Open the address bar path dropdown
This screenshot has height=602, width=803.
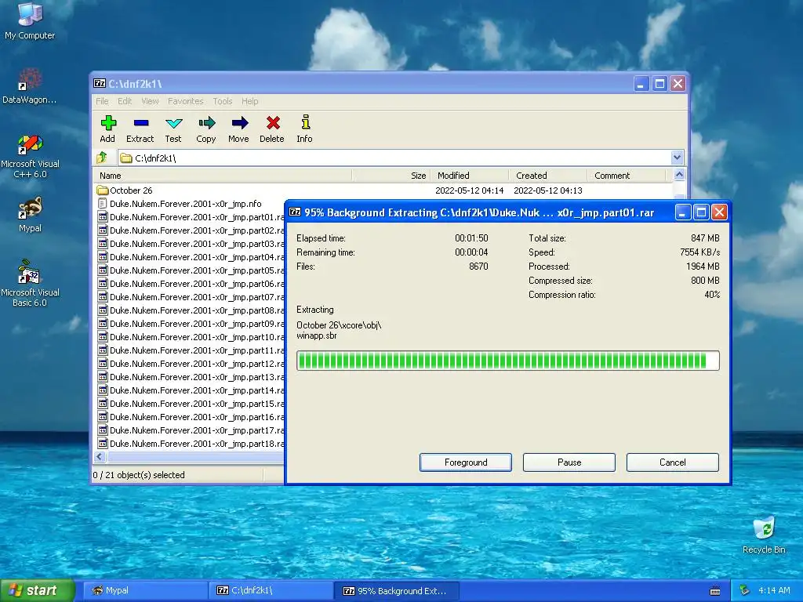click(x=677, y=158)
